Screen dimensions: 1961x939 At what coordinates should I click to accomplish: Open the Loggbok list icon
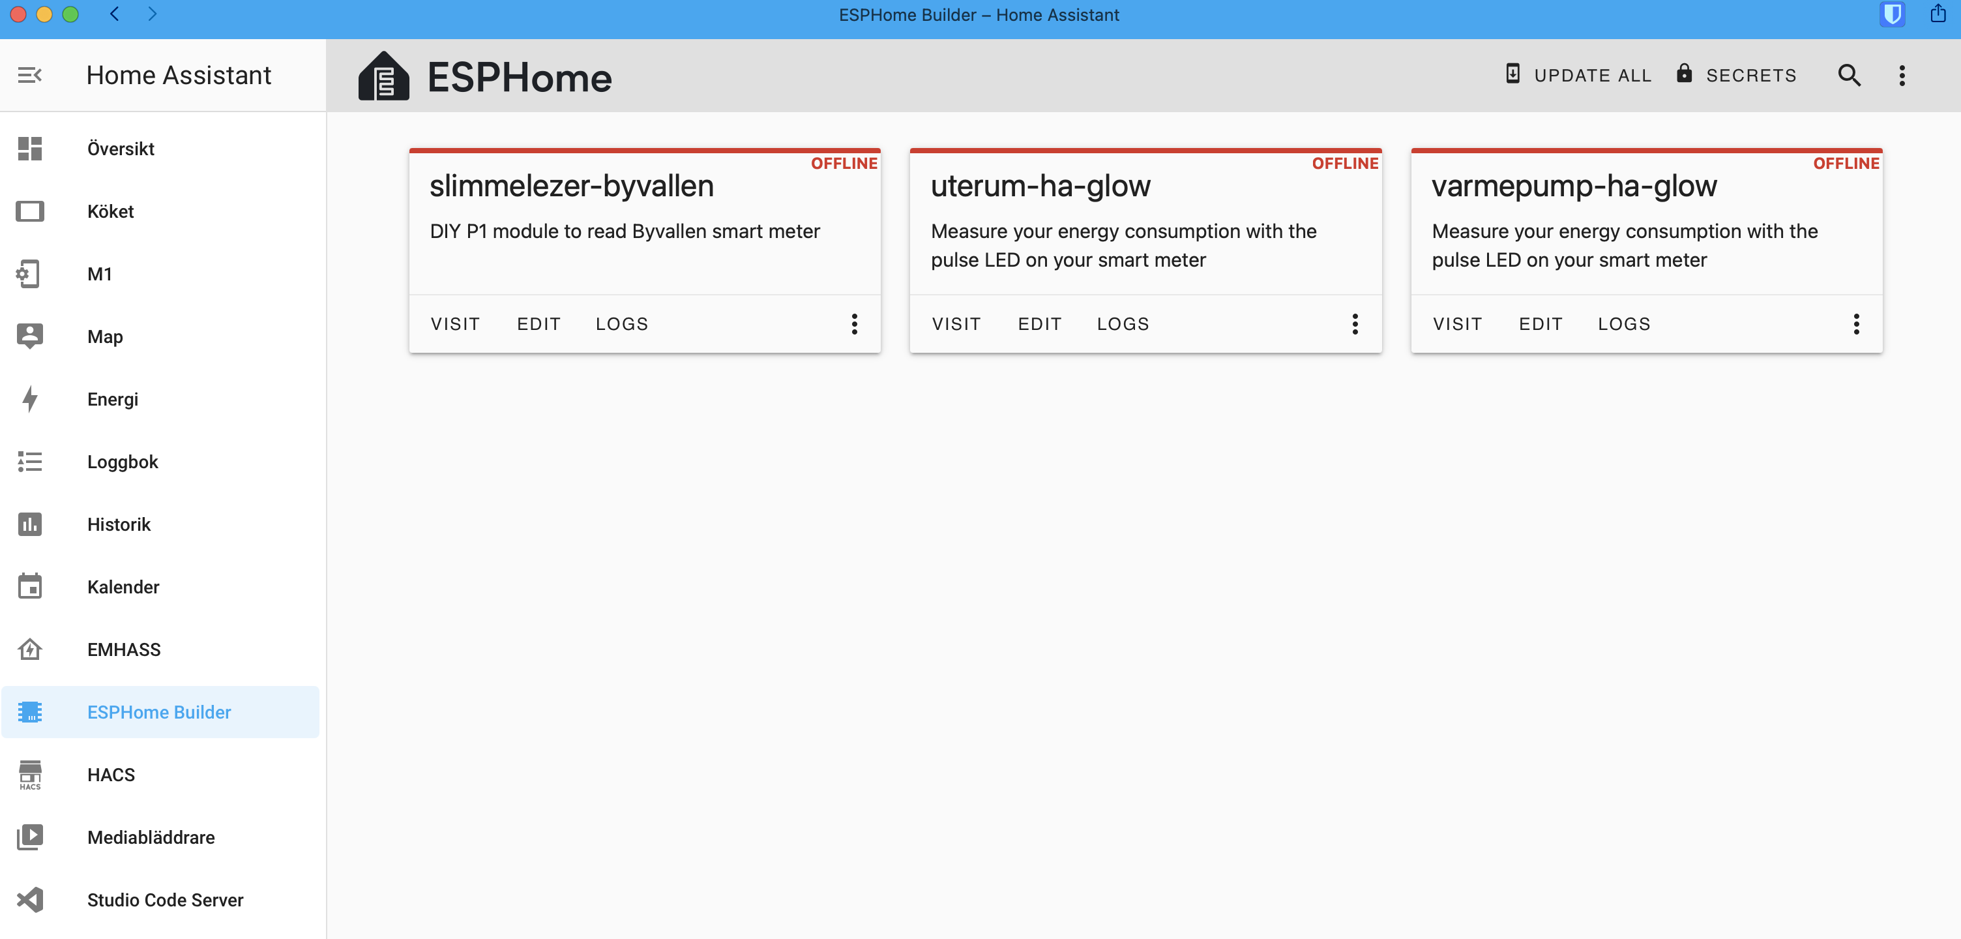(29, 462)
